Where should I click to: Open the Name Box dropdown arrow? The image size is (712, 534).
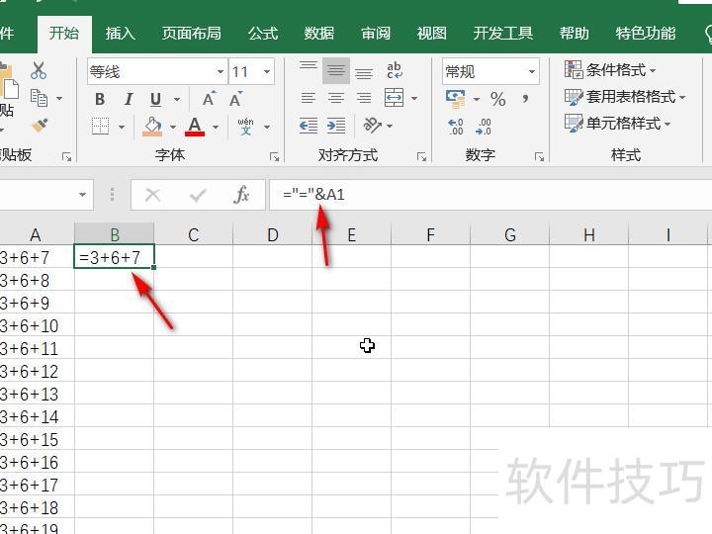pyautogui.click(x=82, y=195)
